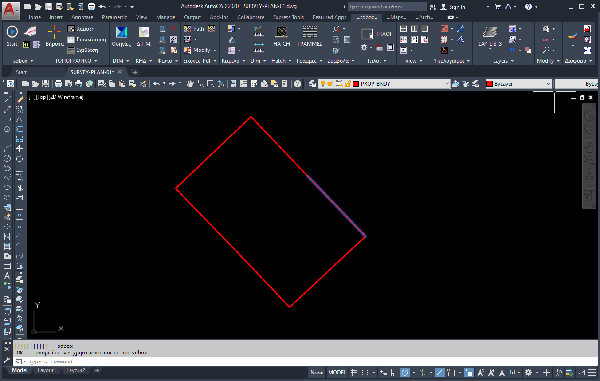600x381 pixels.
Task: Toggle polar tracking in status bar
Action: (x=405, y=373)
